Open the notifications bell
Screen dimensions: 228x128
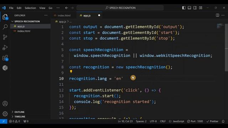click(x=223, y=121)
